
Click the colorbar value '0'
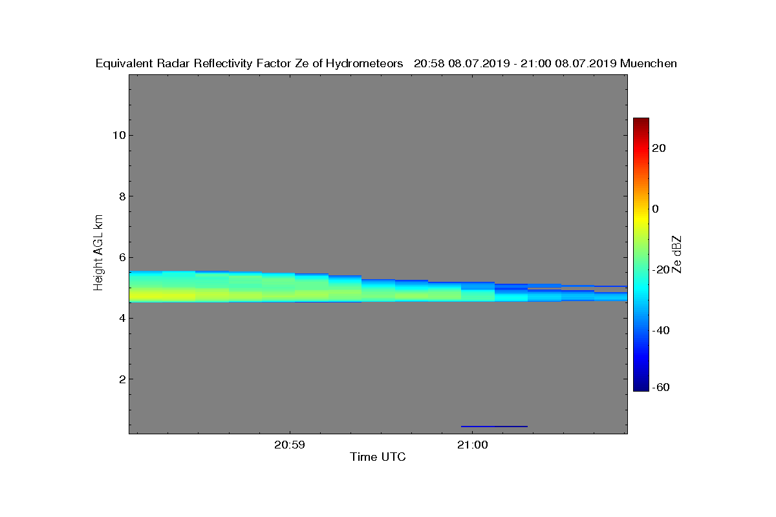[x=656, y=209]
